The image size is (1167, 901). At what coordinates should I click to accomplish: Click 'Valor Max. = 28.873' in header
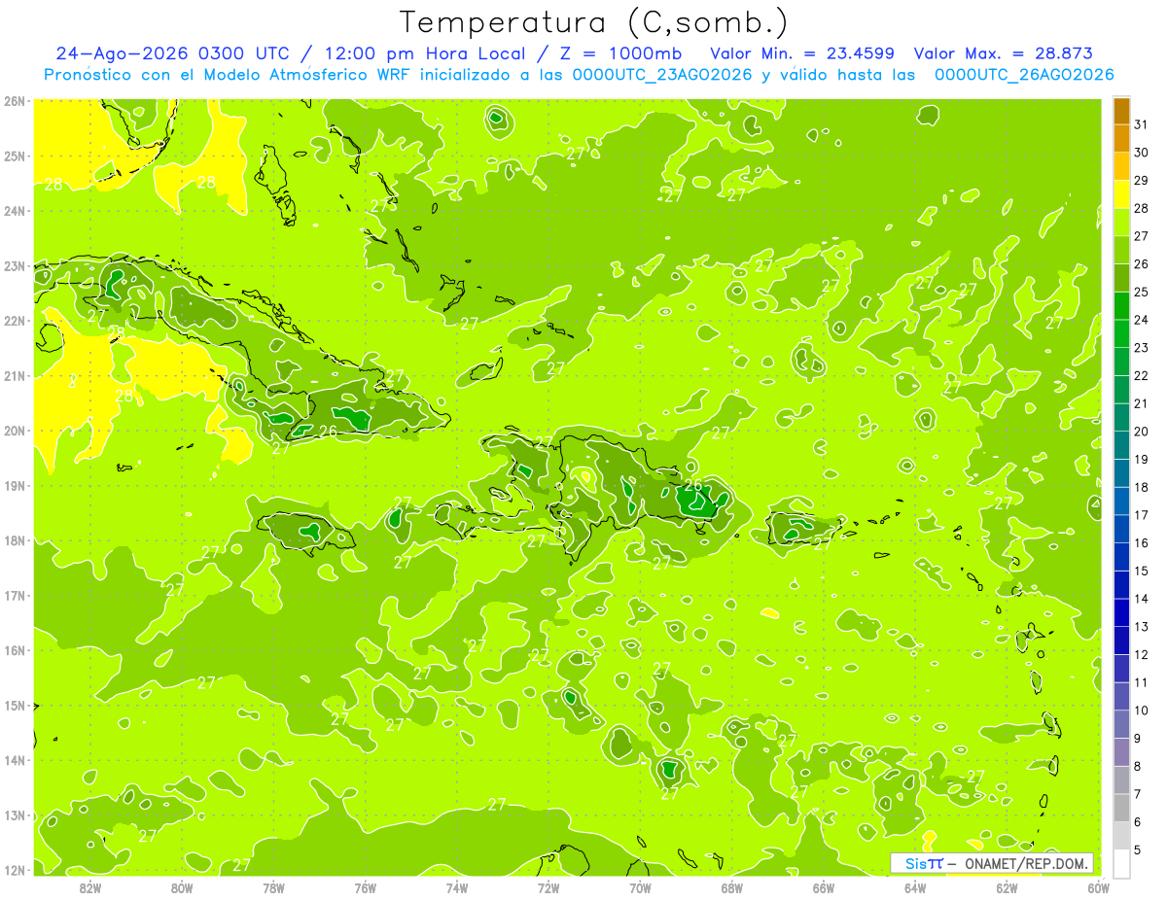[x=1003, y=53]
